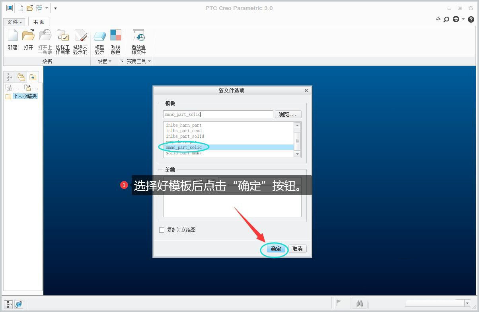Minimize ribbon with the caret icon
Image resolution: width=479 pixels, height=312 pixels.
coord(438,19)
